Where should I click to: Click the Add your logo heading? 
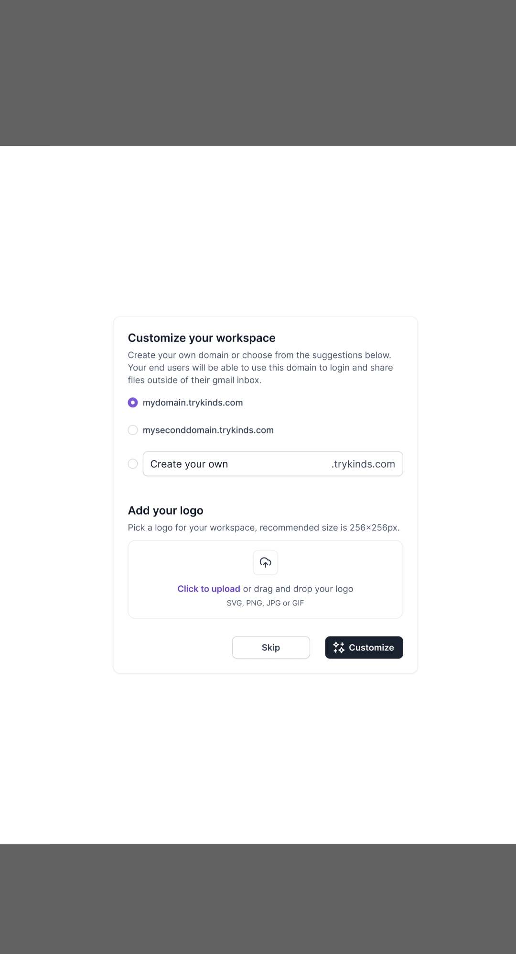coord(165,511)
